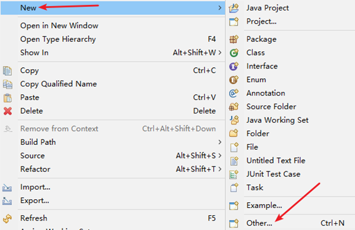Click the Source Folder icon
The width and height of the screenshot is (355, 230).
tap(234, 107)
